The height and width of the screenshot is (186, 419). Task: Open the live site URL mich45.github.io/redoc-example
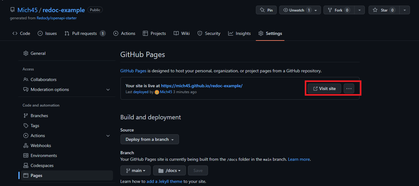202,86
